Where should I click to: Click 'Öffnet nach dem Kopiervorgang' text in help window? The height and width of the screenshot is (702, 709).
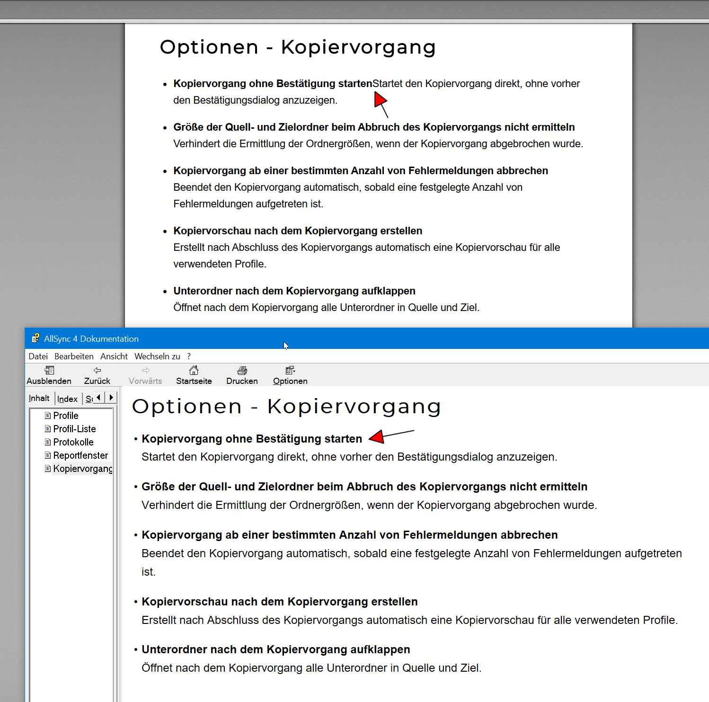click(x=311, y=668)
